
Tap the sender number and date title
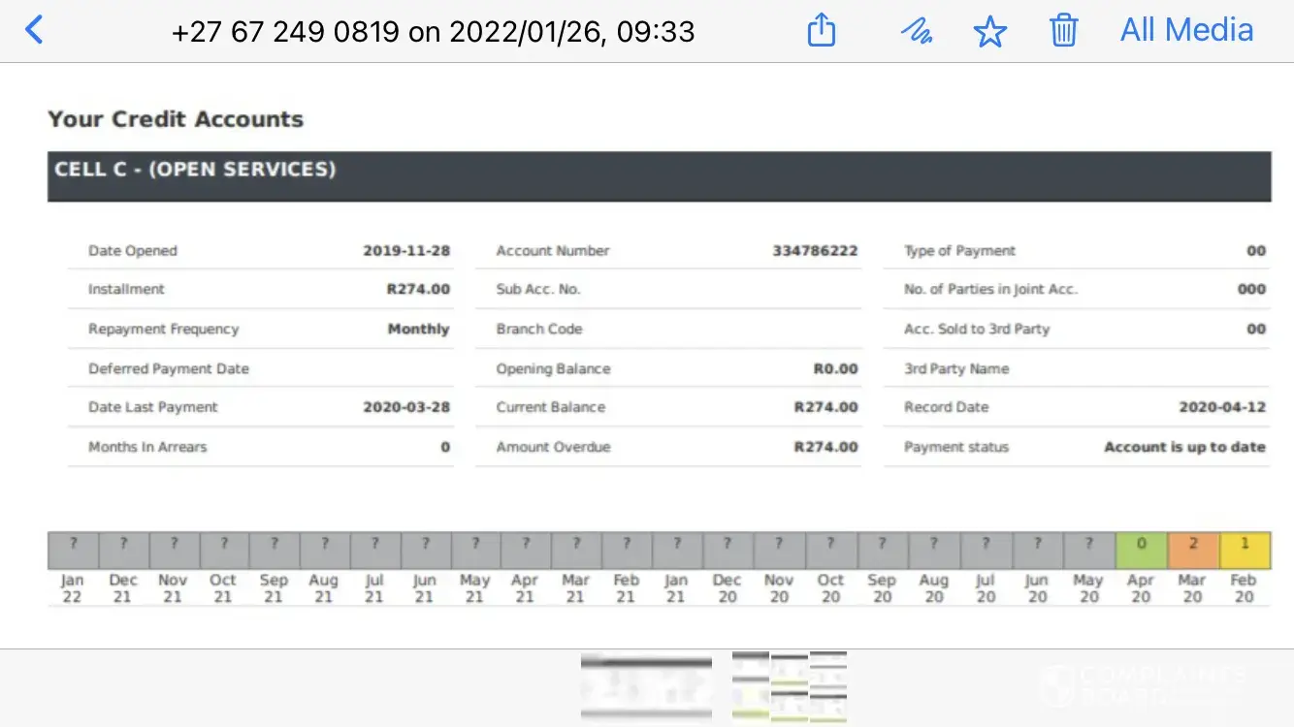click(433, 31)
